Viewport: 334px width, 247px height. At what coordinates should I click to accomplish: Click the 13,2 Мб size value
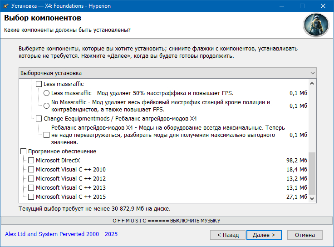coord(297,178)
